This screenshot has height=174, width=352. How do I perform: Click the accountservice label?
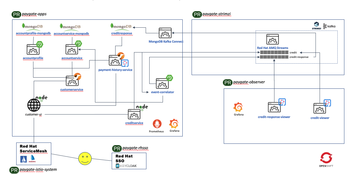point(72,58)
